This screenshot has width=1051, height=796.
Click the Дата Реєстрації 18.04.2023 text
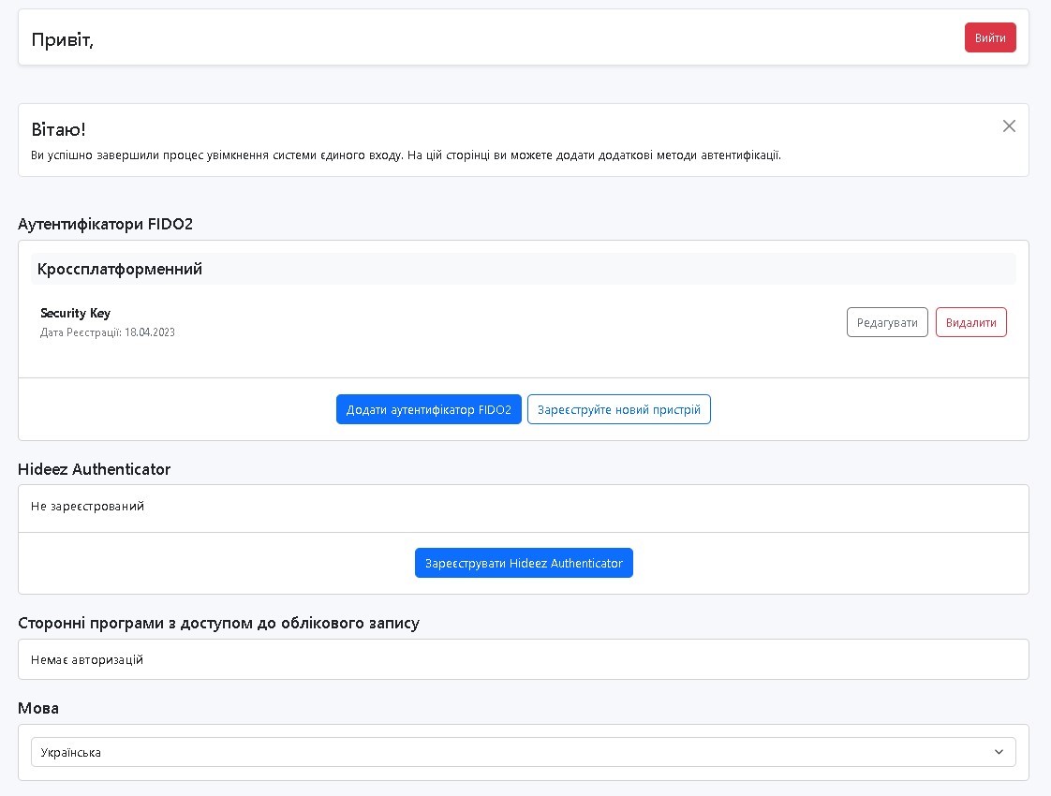[108, 332]
